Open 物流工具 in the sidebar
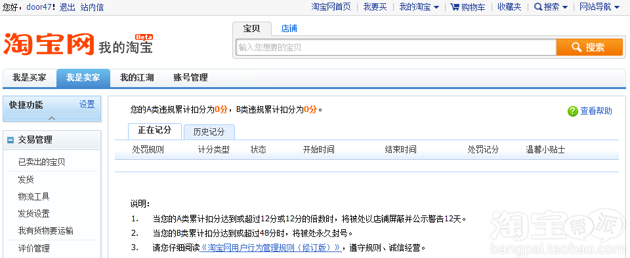630x258 pixels. tap(33, 196)
